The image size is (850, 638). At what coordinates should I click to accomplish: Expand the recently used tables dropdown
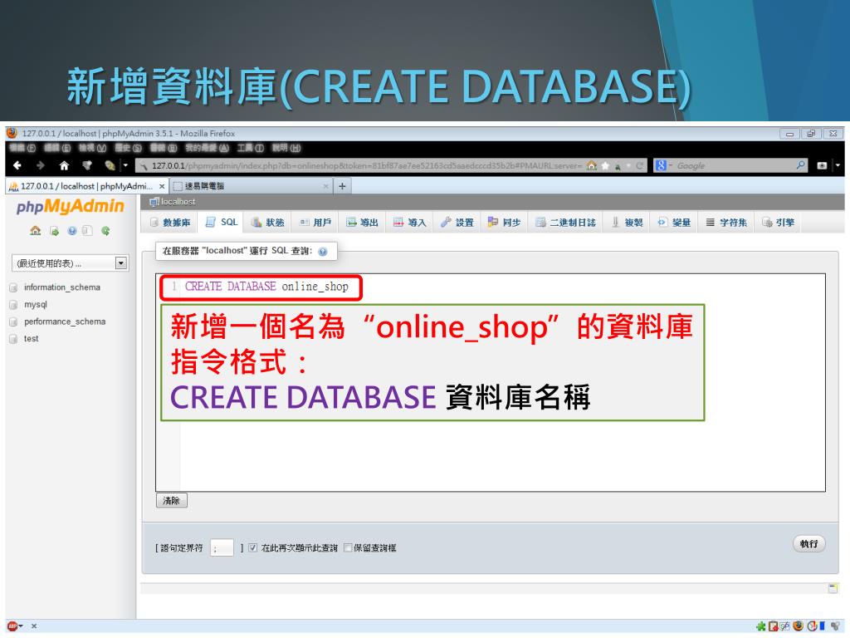70,263
